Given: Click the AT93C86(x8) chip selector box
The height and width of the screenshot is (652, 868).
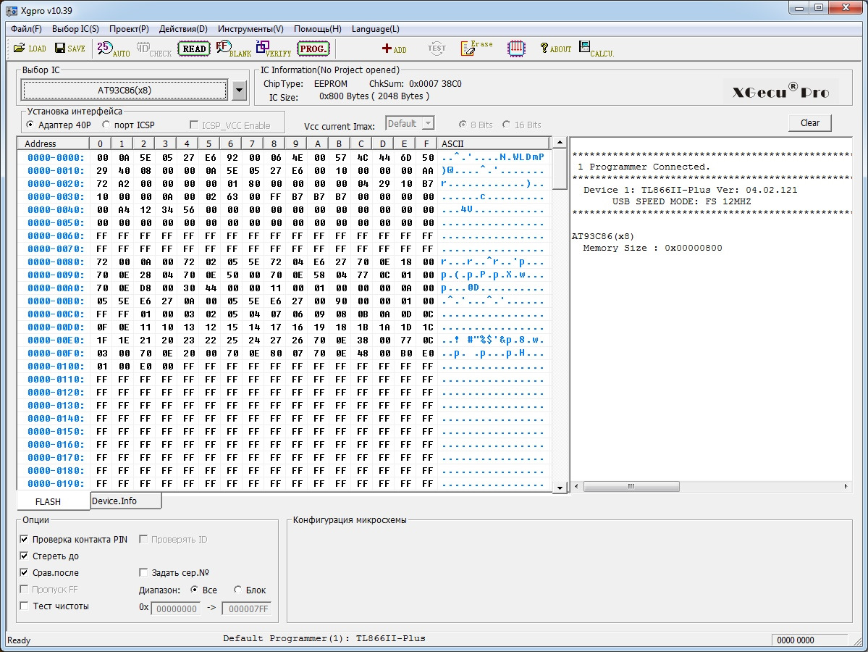Looking at the screenshot, I should click(125, 91).
